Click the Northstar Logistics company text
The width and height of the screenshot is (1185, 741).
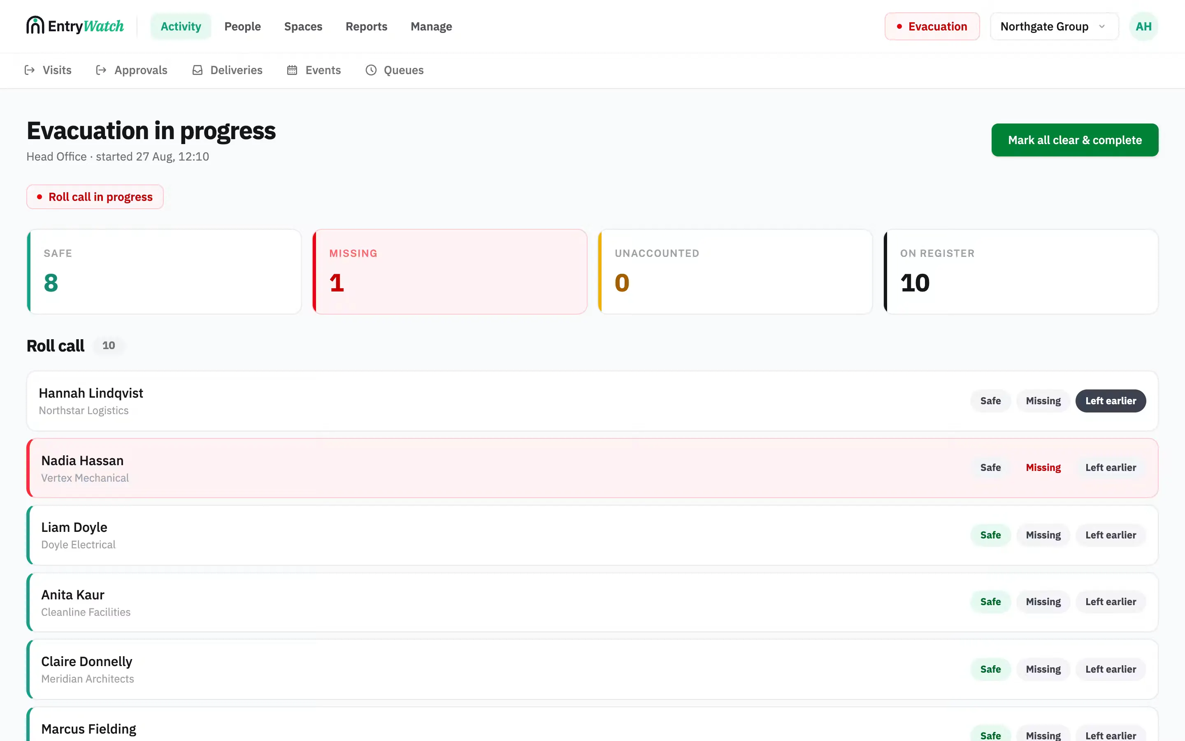tap(84, 411)
